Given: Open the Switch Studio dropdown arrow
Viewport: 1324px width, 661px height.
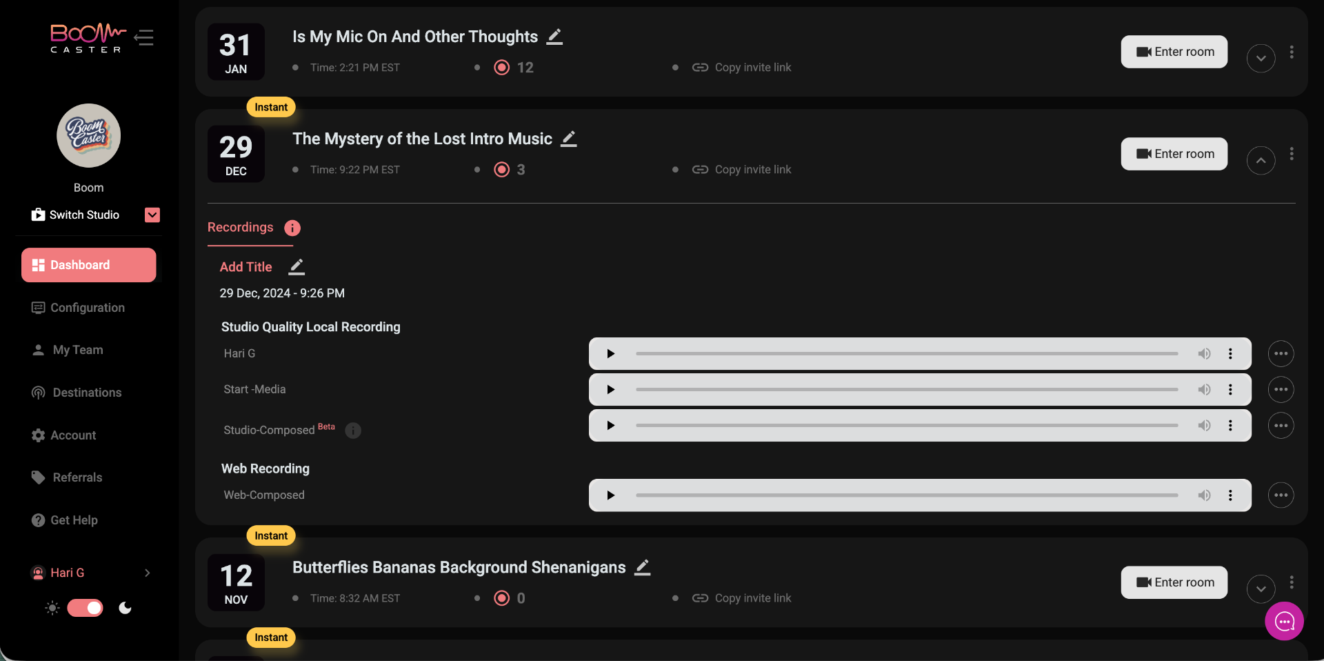Looking at the screenshot, I should [152, 215].
